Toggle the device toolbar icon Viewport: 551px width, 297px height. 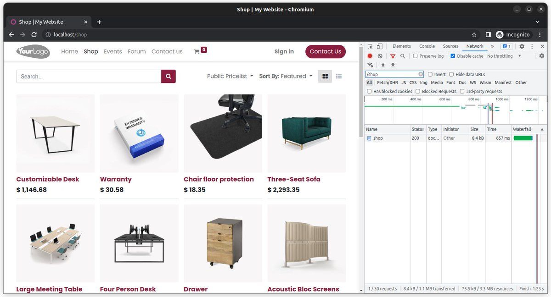pyautogui.click(x=380, y=46)
